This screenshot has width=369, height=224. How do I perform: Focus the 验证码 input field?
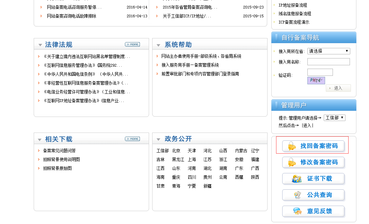[x=320, y=72]
